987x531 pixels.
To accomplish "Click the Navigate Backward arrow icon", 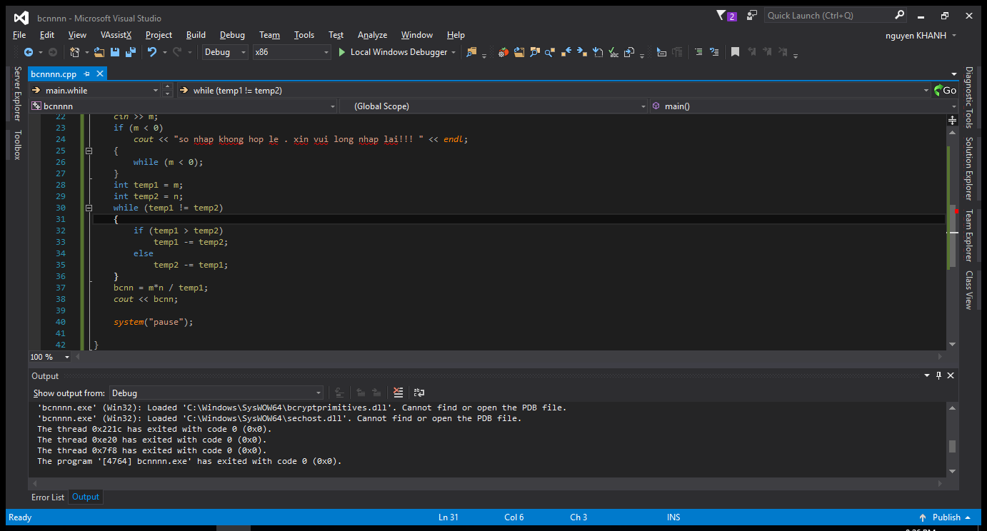I will point(29,52).
